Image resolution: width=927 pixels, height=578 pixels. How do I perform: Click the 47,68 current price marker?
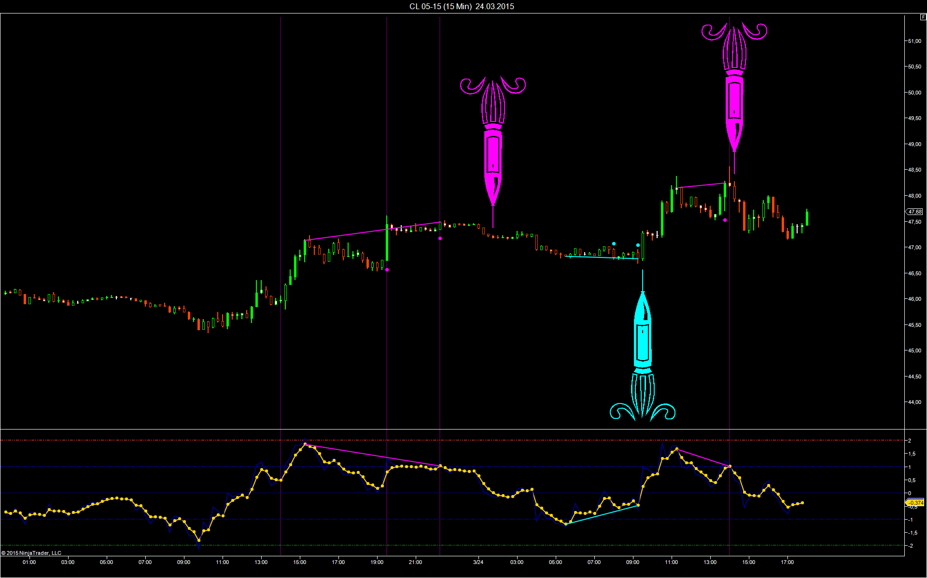[914, 212]
